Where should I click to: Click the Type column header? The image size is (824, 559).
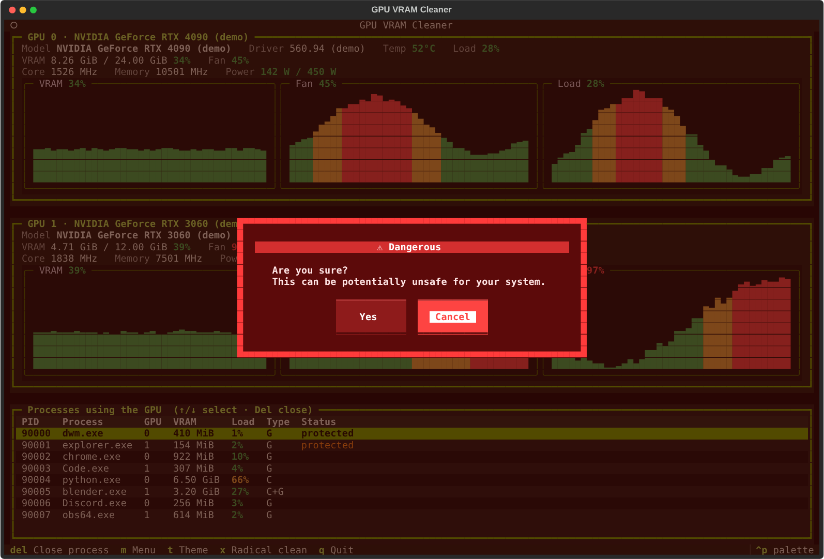(x=278, y=422)
